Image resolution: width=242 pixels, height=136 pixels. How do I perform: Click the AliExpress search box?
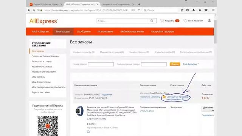pos(123,21)
